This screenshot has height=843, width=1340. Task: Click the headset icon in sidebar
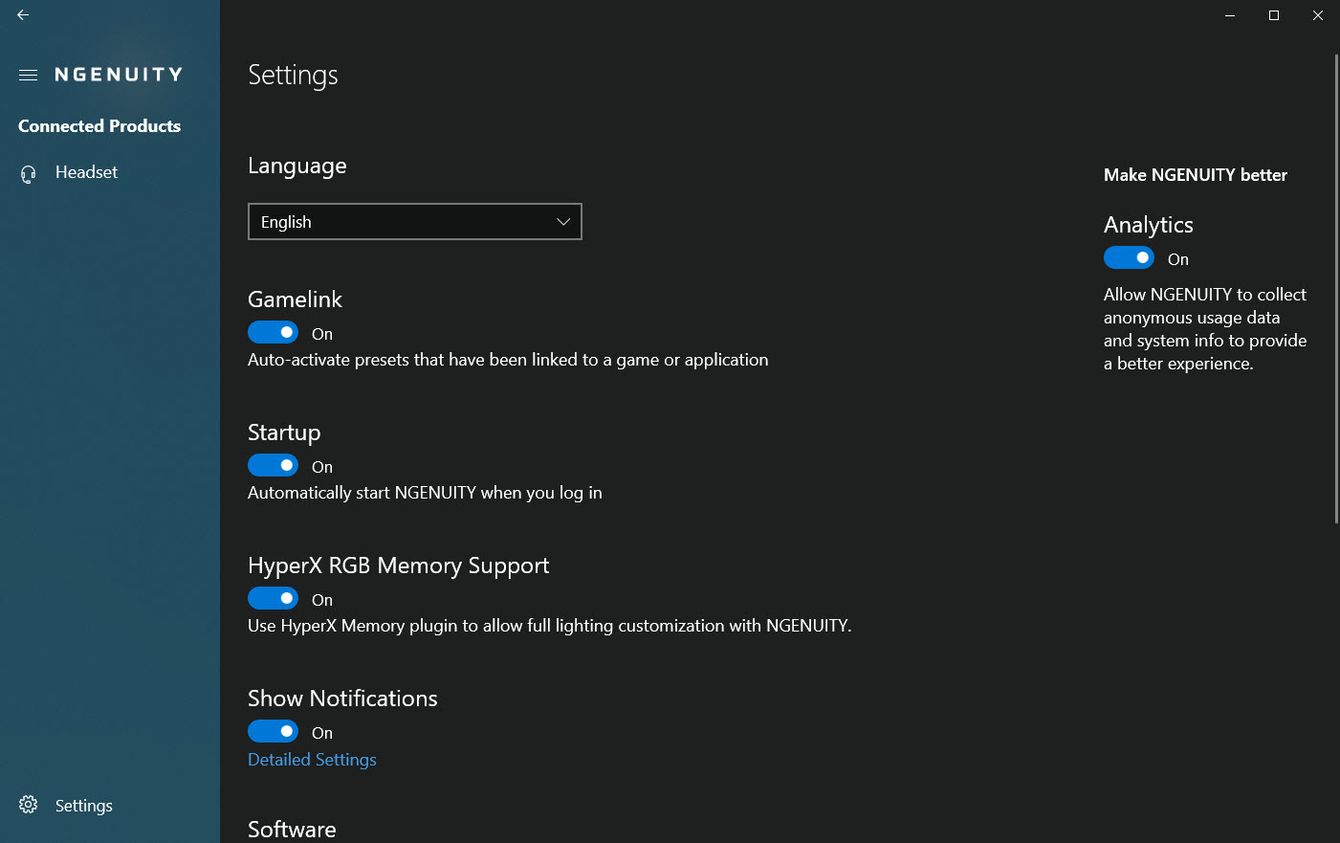click(x=29, y=173)
